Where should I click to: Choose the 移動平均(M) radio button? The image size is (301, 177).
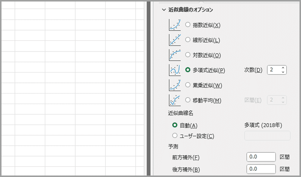tap(188, 100)
